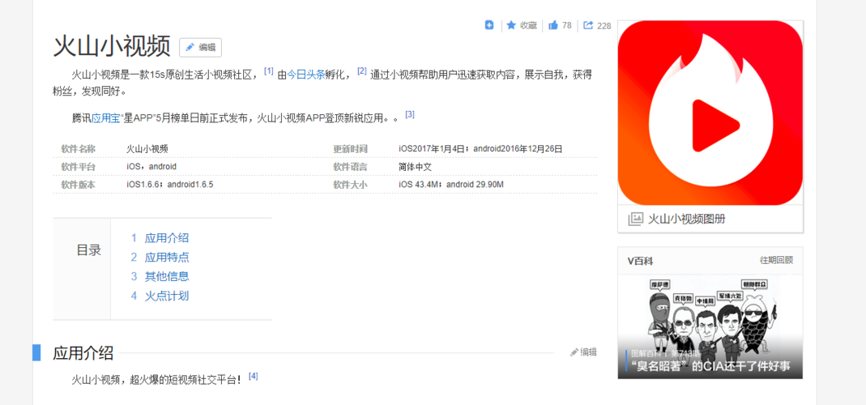Click the 应用介绍 section heading

(x=83, y=352)
